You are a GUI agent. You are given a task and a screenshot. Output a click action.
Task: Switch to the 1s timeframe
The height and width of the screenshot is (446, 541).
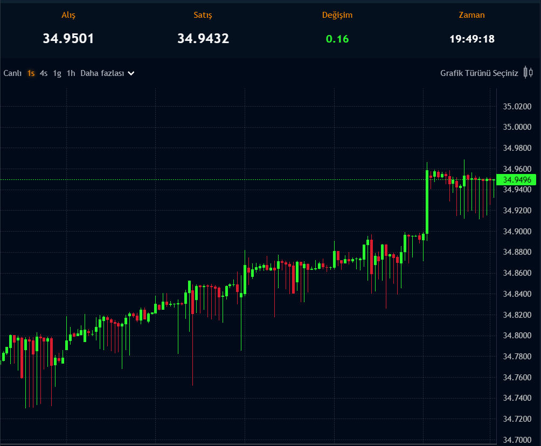point(30,73)
